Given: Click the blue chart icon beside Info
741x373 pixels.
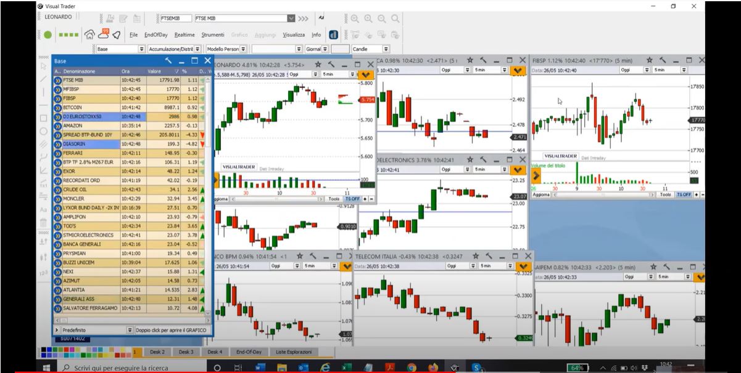Looking at the screenshot, I should (x=334, y=35).
